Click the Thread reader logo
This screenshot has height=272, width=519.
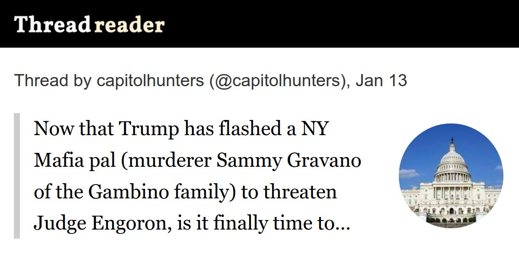[89, 25]
